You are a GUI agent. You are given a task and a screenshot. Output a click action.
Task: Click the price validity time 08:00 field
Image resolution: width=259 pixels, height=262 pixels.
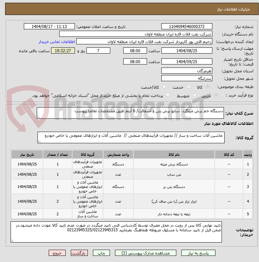[x=135, y=61]
